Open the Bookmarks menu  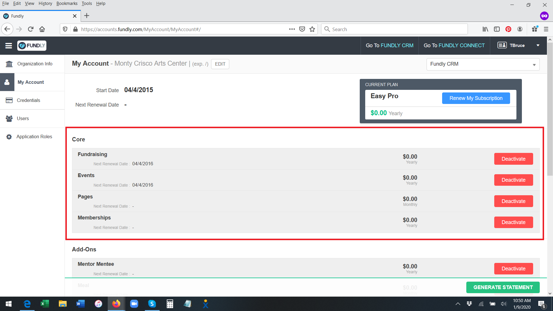pyautogui.click(x=67, y=3)
